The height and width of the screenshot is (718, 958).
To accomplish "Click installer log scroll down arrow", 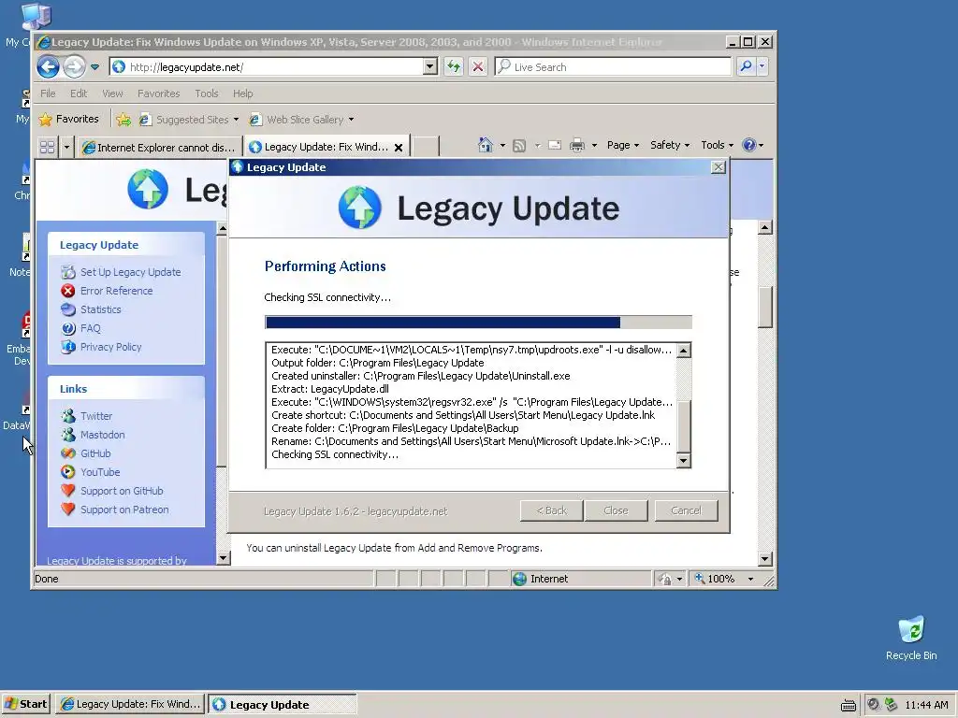I will coord(684,461).
